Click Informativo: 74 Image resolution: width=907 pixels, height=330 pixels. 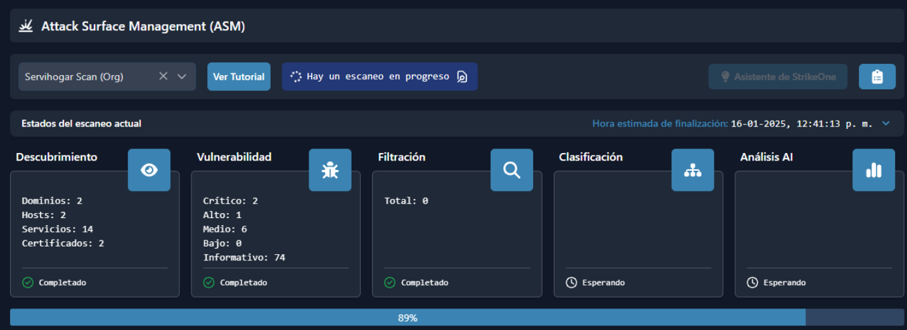coord(244,257)
